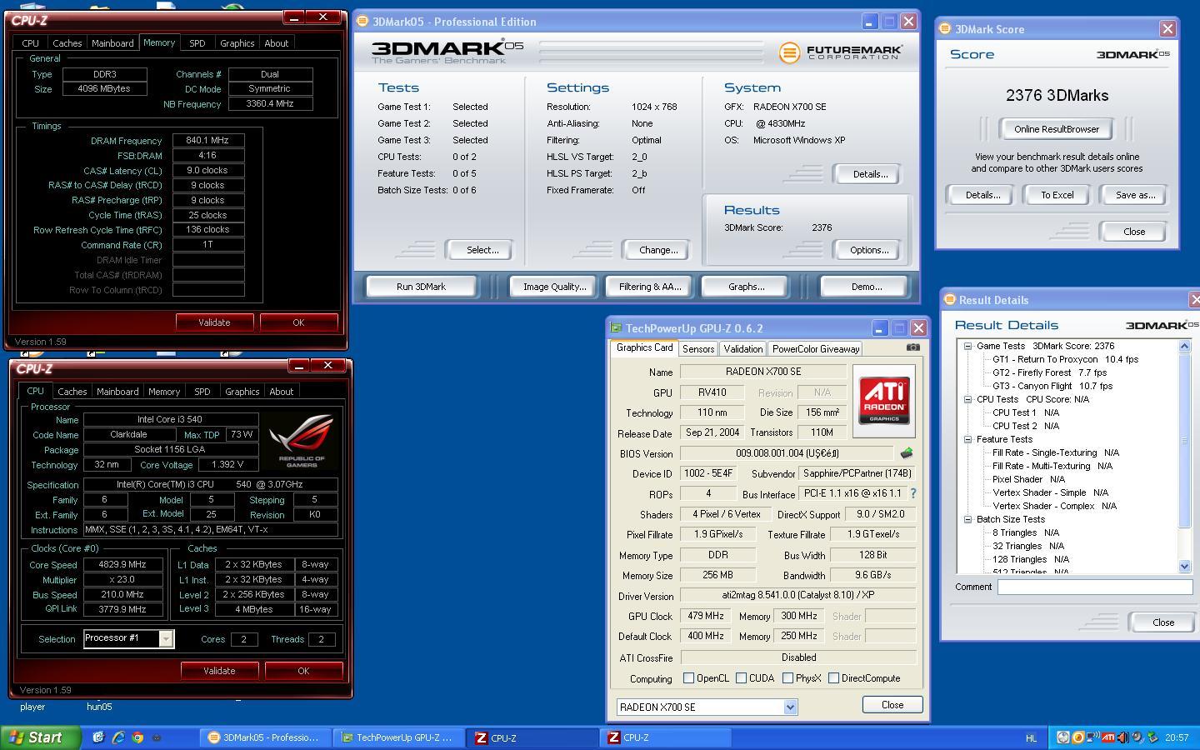Click the ATI Radeon Graphics logo
1200x750 pixels.
(883, 401)
